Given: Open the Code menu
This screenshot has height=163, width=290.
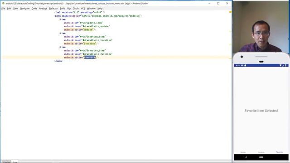Looking at the screenshot, I should 34,9.
